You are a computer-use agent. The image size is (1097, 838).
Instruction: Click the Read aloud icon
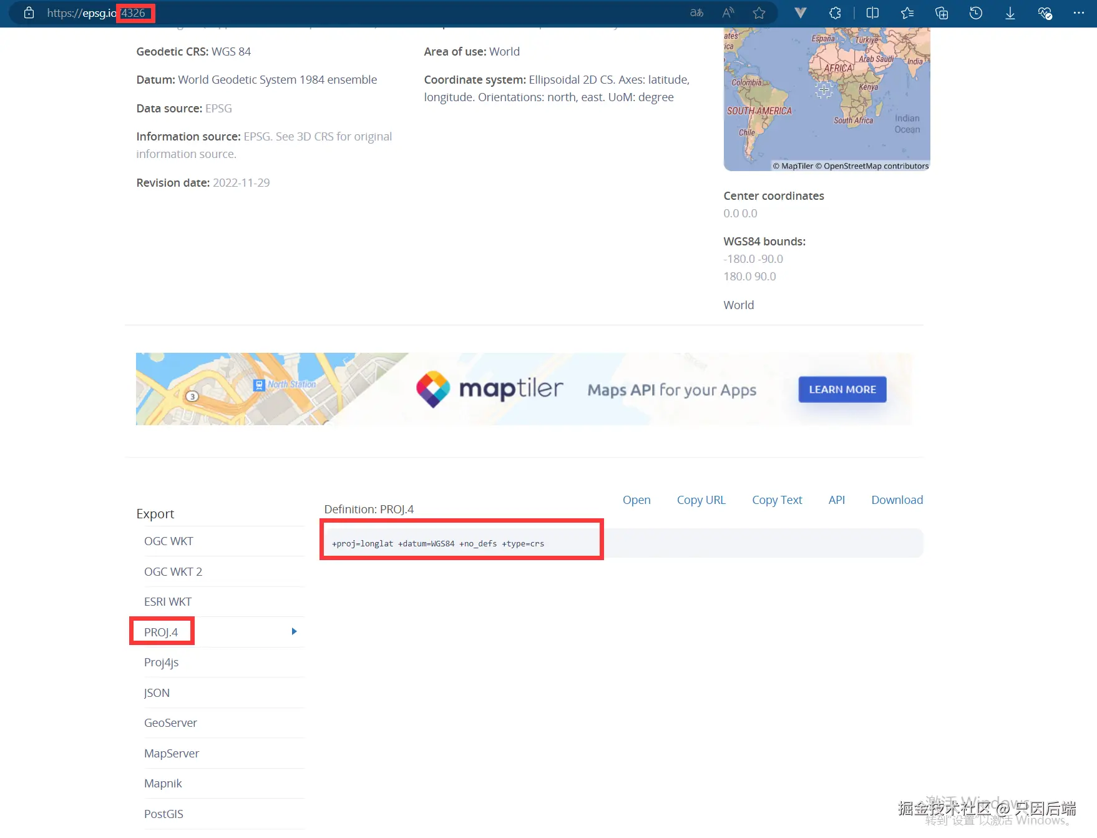pyautogui.click(x=728, y=13)
